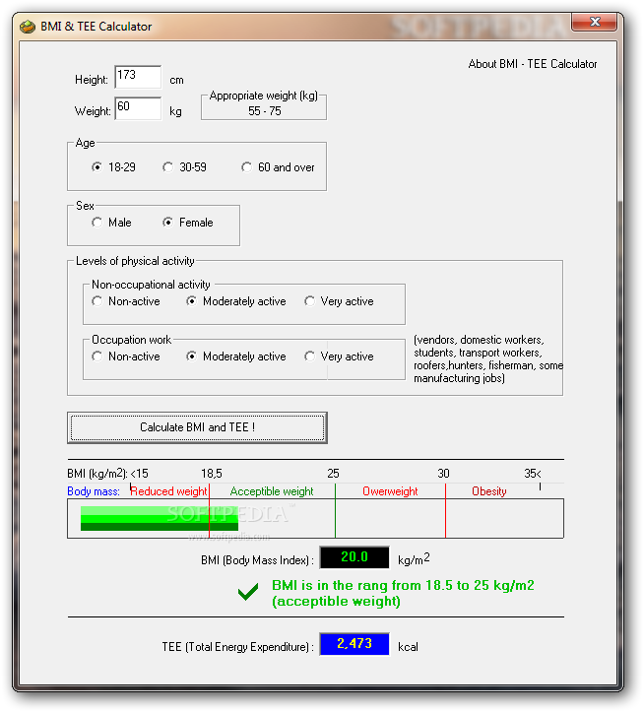Set Non-occupational activity to Non-active
Image resolution: width=644 pixels, height=712 pixels.
click(126, 301)
